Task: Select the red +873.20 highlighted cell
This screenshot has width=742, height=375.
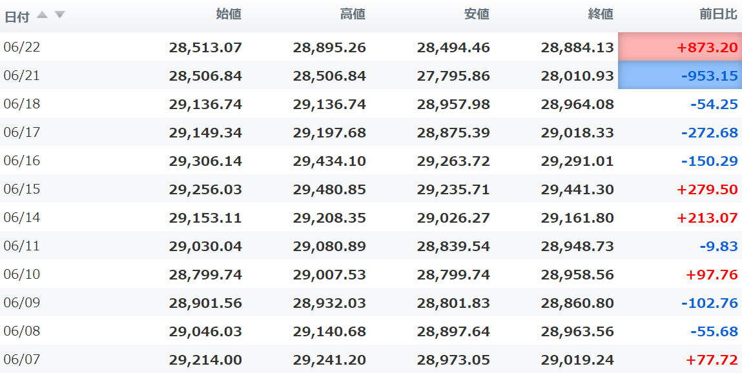Action: [680, 47]
